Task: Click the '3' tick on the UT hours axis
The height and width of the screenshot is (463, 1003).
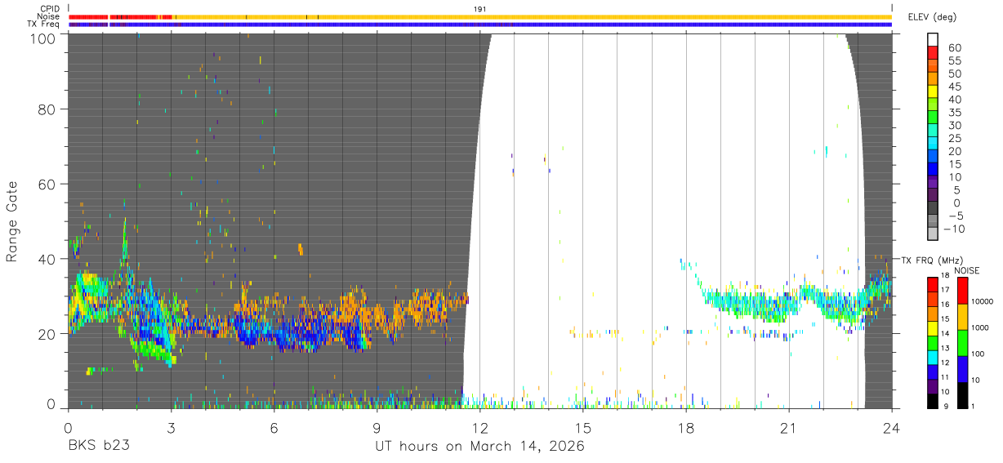Action: tap(171, 427)
